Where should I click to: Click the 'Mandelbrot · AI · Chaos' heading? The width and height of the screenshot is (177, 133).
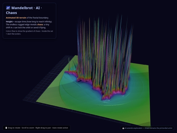point(24,10)
